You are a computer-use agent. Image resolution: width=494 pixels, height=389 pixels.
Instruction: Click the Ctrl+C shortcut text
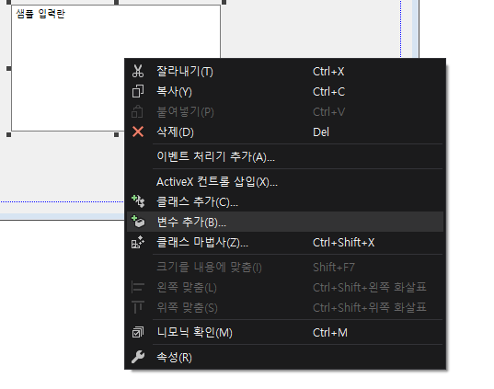point(328,92)
